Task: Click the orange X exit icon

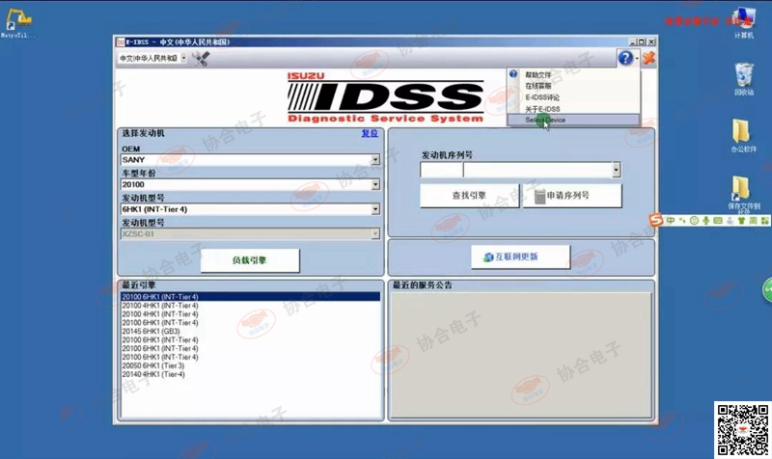Action: click(648, 58)
